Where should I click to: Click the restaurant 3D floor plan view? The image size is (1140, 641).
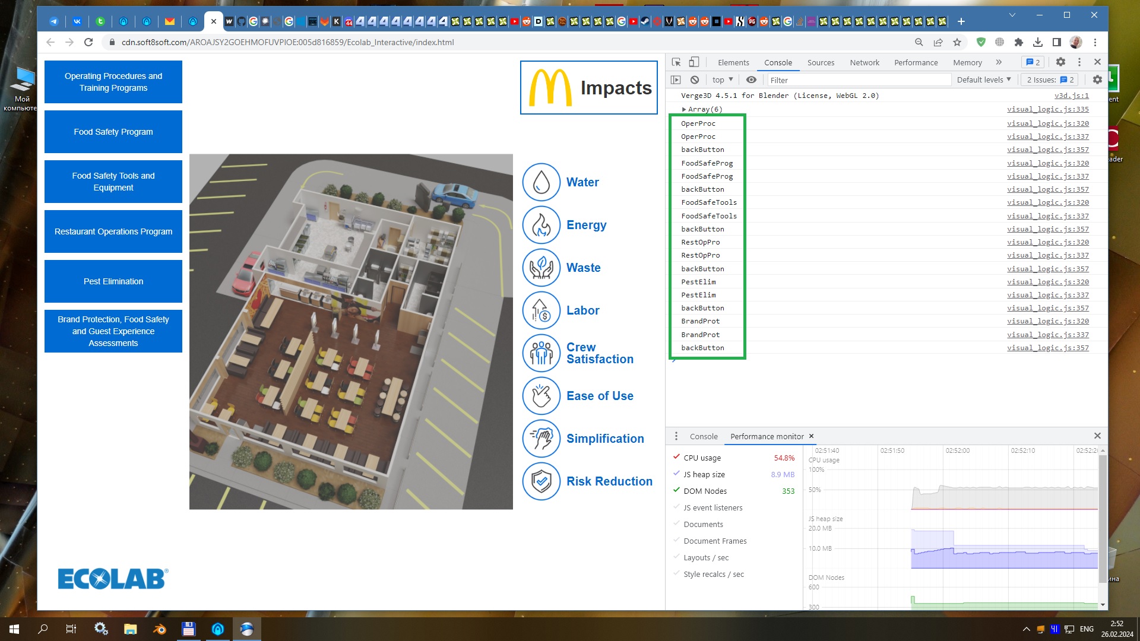point(351,331)
